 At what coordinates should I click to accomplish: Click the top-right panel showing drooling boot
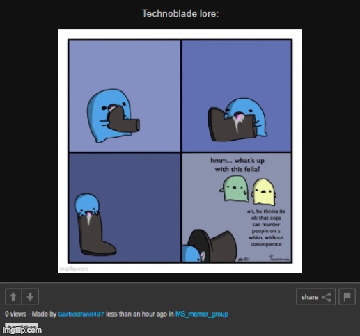pos(237,96)
